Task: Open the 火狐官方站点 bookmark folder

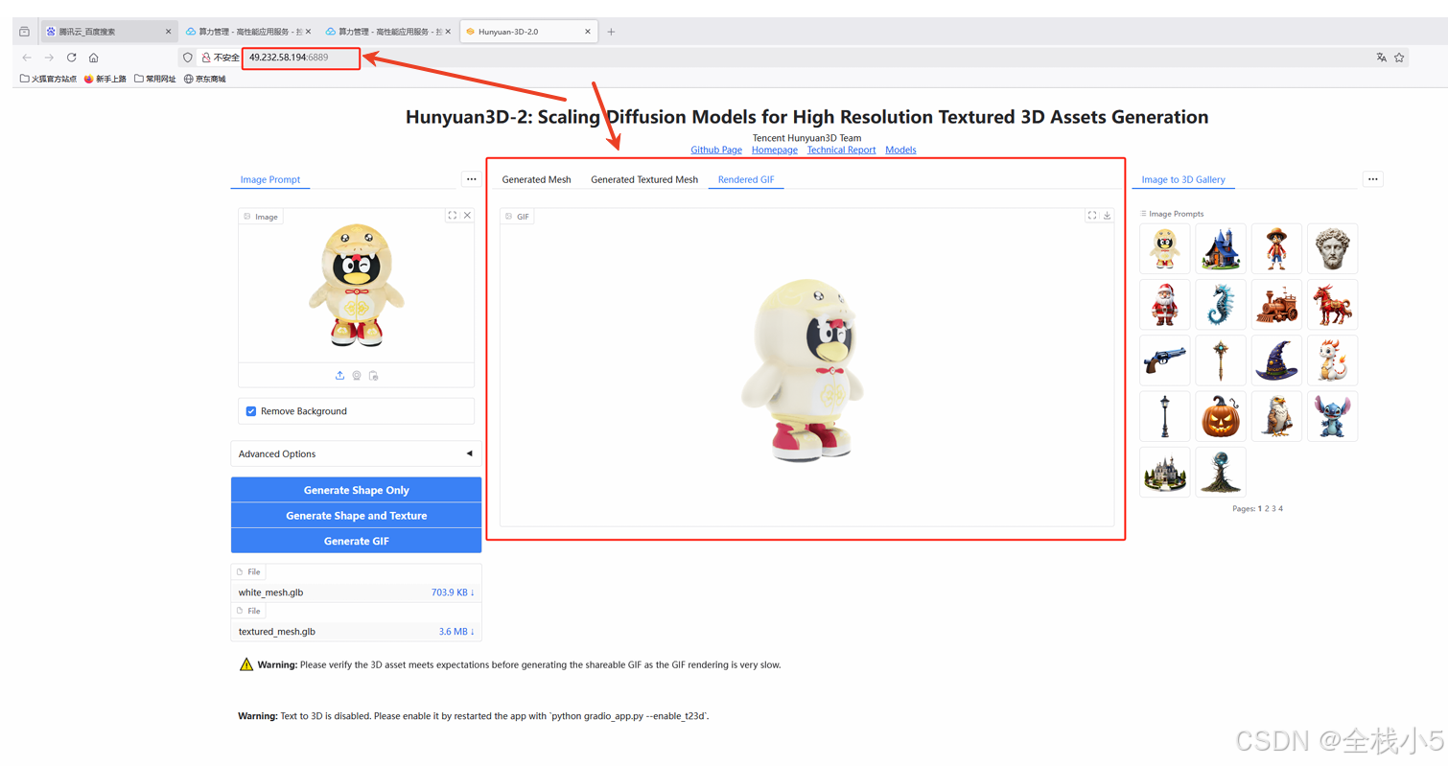Action: tap(48, 79)
